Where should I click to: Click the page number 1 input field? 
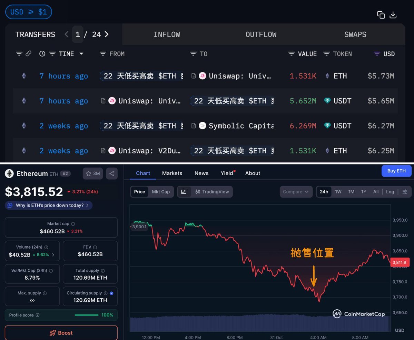(78, 34)
